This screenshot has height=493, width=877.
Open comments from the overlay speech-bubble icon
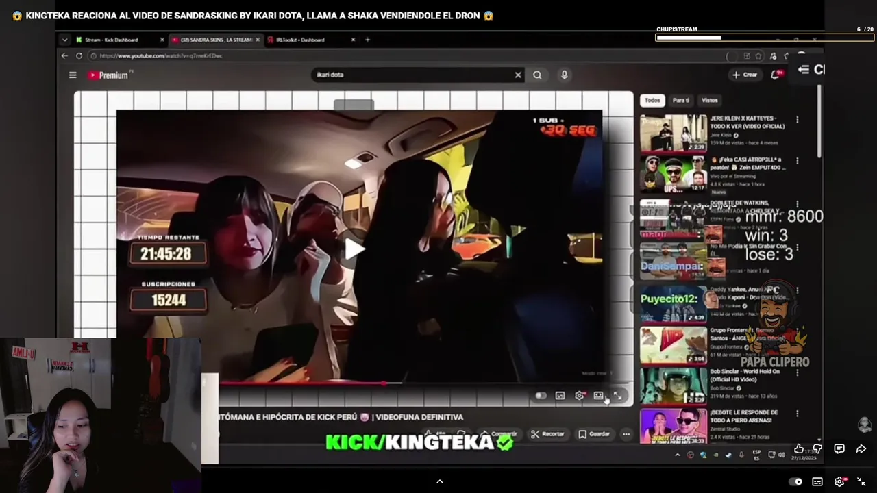click(839, 449)
